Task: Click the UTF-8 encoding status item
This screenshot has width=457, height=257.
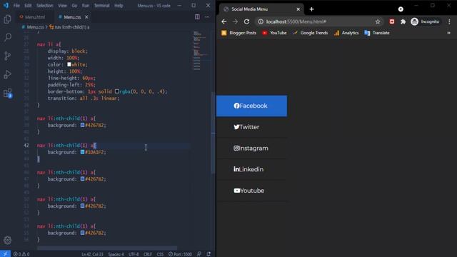Action: pos(134,254)
